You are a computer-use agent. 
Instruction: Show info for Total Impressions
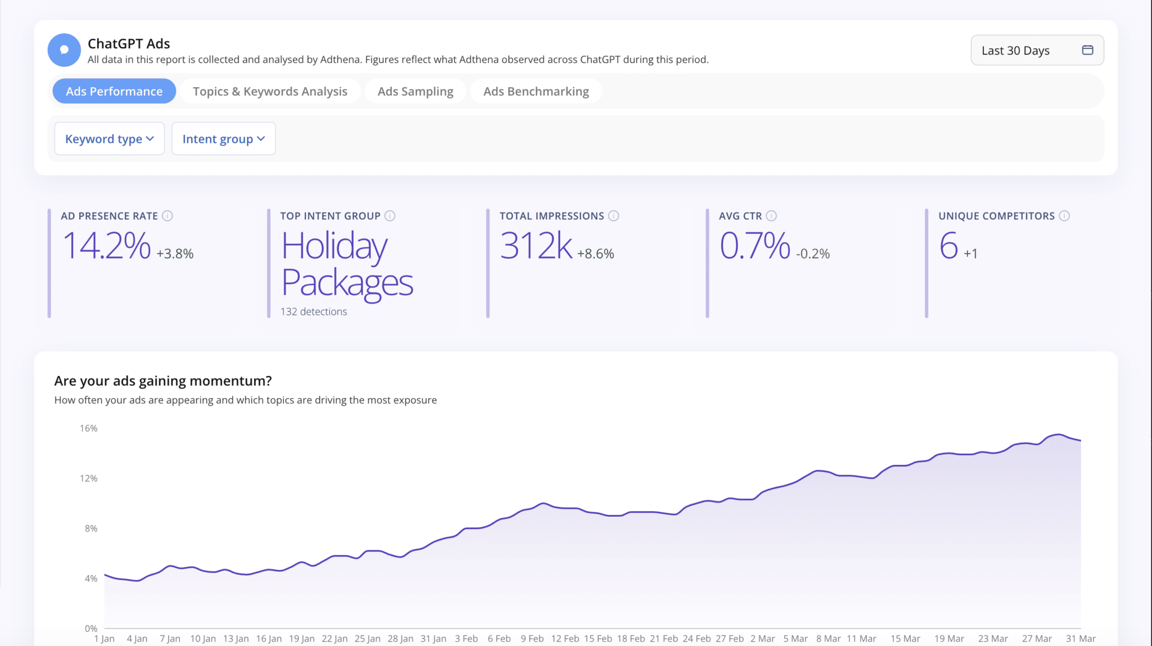click(x=614, y=216)
